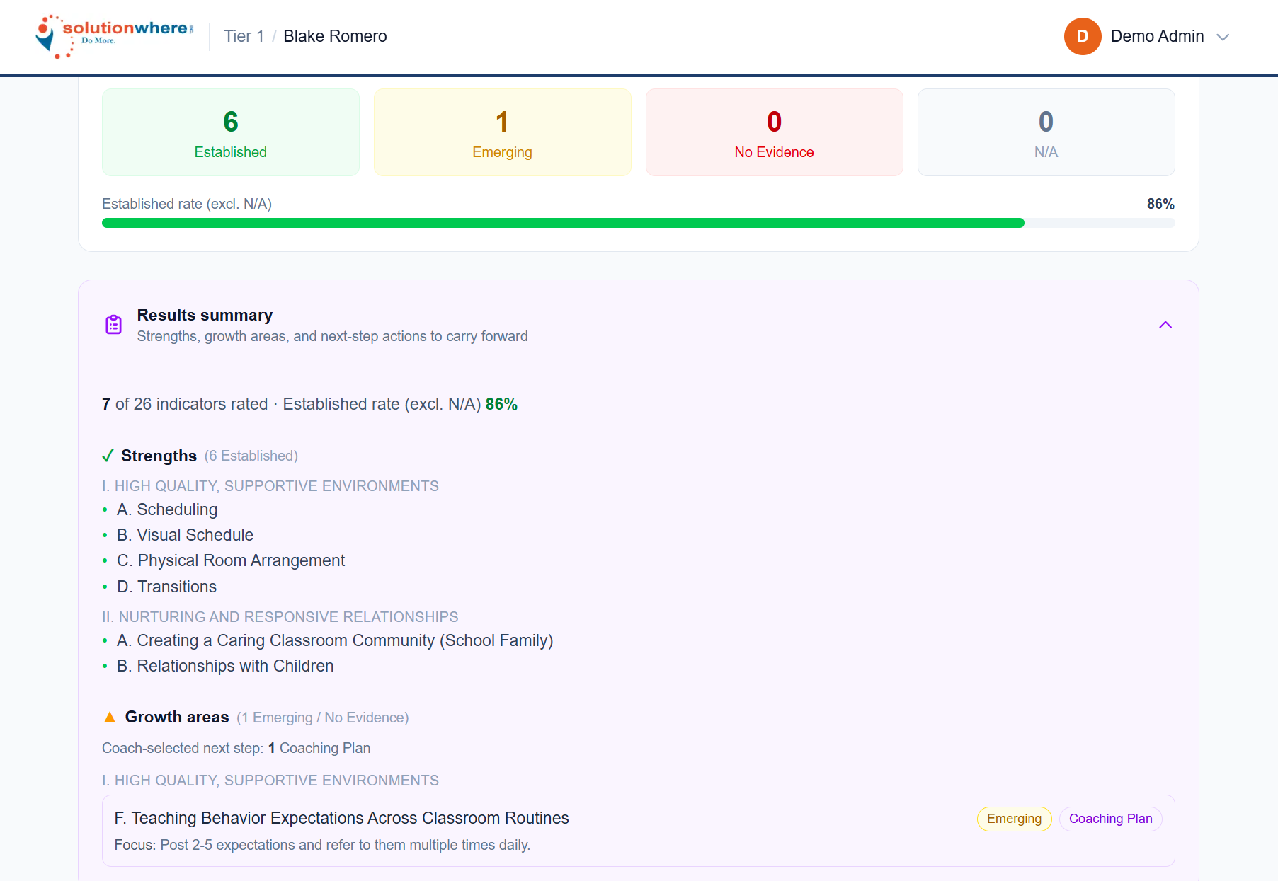Click the 0 No Evidence card

click(x=775, y=132)
